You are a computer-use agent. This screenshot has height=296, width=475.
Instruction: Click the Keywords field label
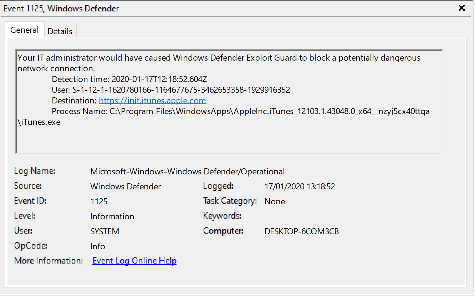tap(222, 216)
